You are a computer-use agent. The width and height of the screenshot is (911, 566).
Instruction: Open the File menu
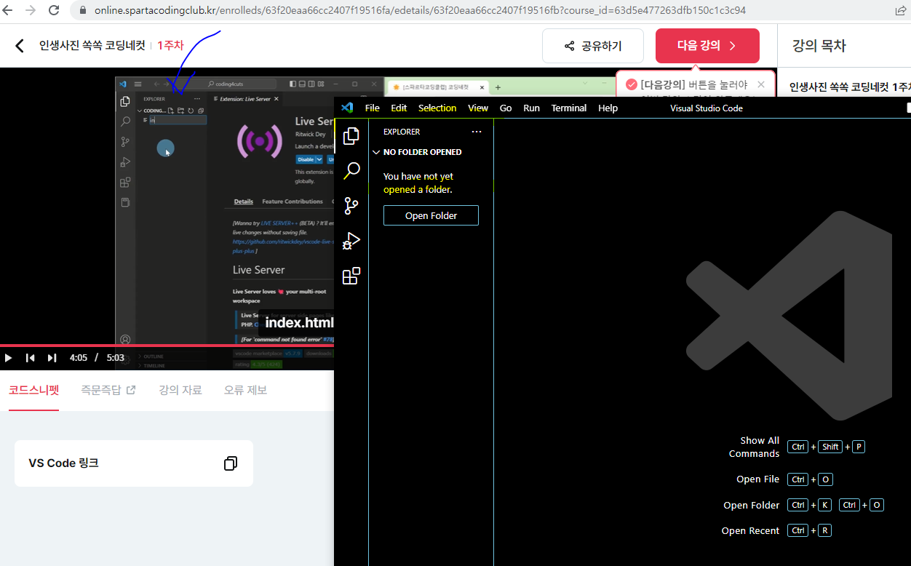click(372, 108)
